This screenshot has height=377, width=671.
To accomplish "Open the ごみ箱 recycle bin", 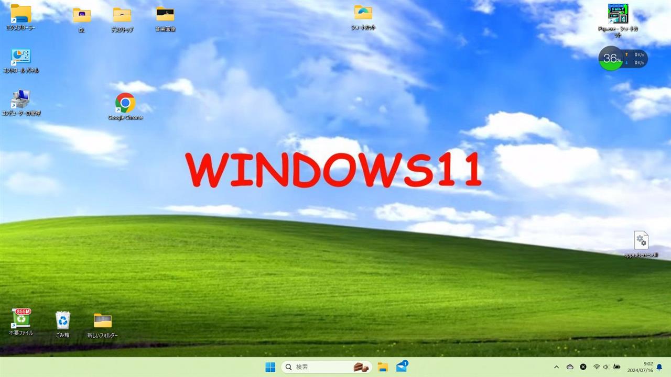I will tap(63, 324).
